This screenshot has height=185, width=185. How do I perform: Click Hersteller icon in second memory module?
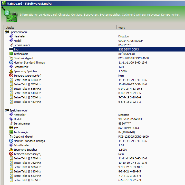11,115
